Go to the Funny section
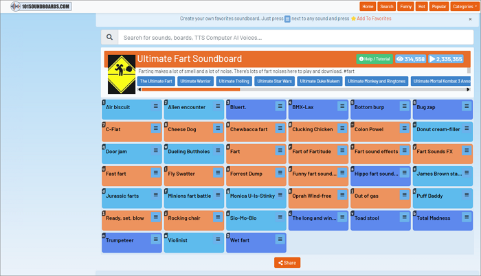Image resolution: width=481 pixels, height=276 pixels. click(406, 7)
